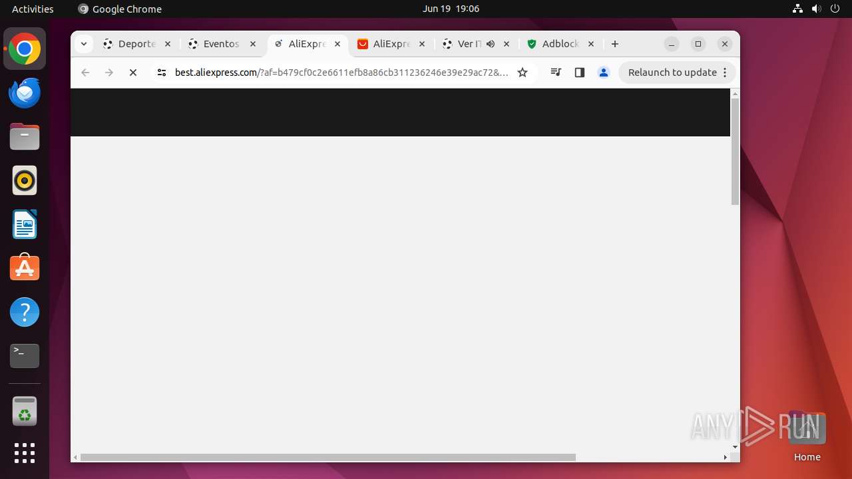Maximize the Chrome window
The image size is (852, 479).
698,44
